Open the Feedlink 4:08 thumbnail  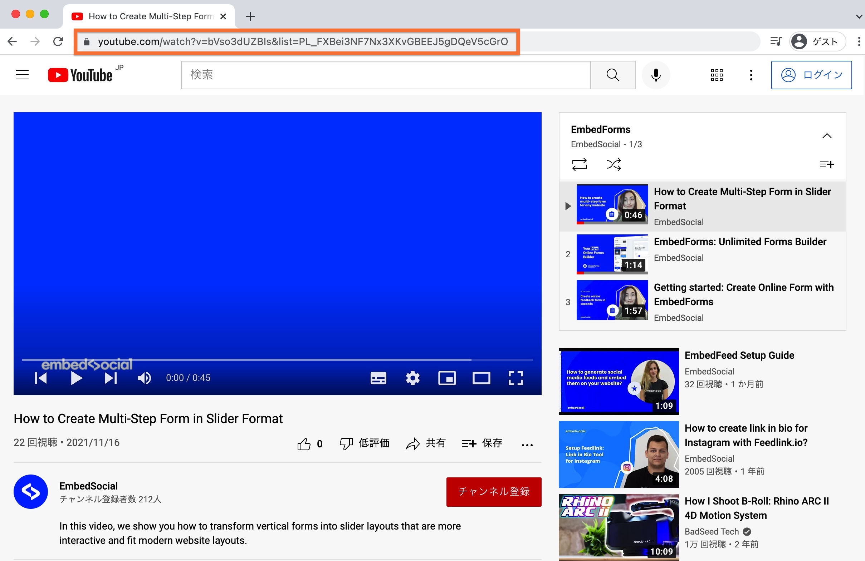619,454
